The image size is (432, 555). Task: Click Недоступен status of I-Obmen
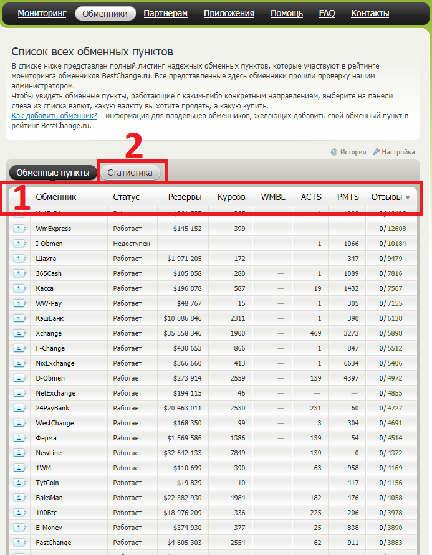click(x=132, y=244)
